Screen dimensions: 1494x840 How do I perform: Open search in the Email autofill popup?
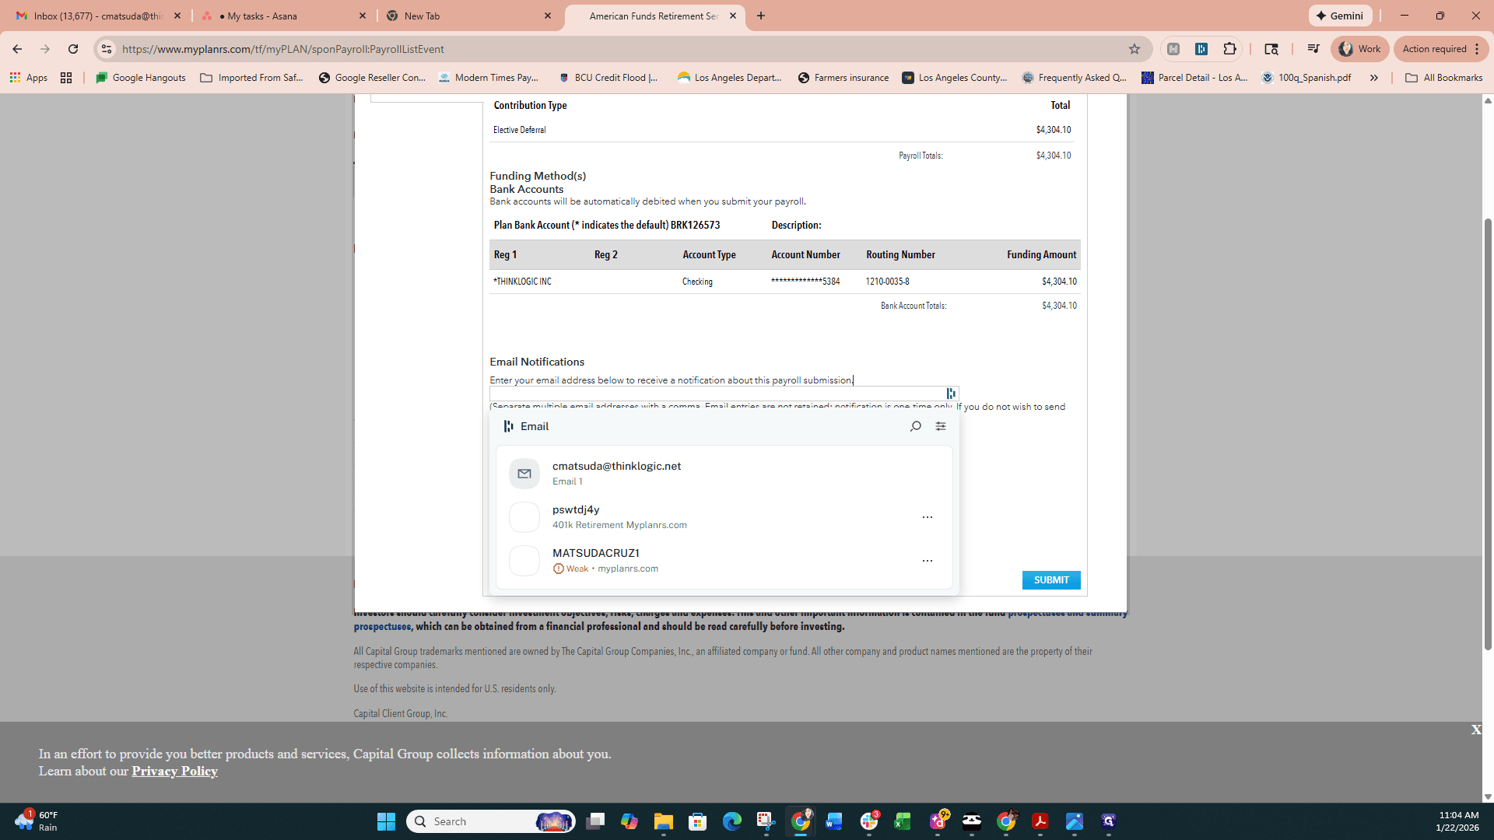[x=916, y=426]
